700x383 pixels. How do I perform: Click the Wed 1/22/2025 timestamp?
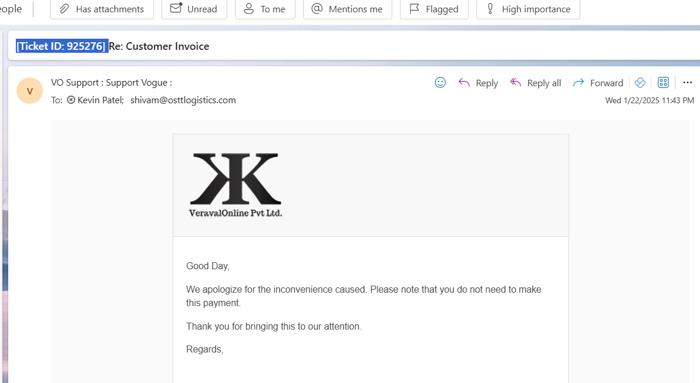(x=649, y=100)
